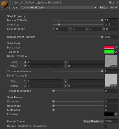The image size is (119, 129).
Task: Open the shader properties list icon
Action: 112,8
